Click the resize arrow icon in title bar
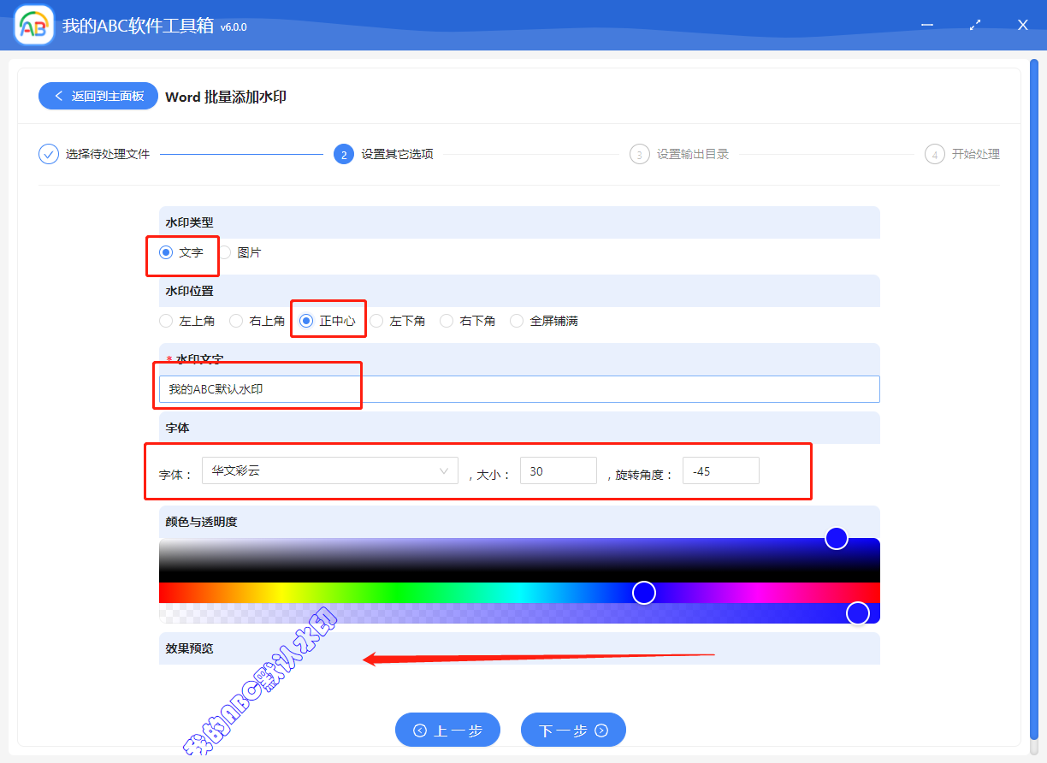Image resolution: width=1047 pixels, height=763 pixels. tap(974, 25)
